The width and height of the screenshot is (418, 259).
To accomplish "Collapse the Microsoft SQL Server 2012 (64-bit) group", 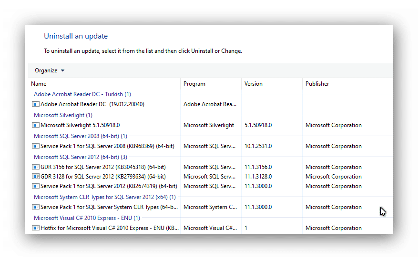I will [80, 157].
